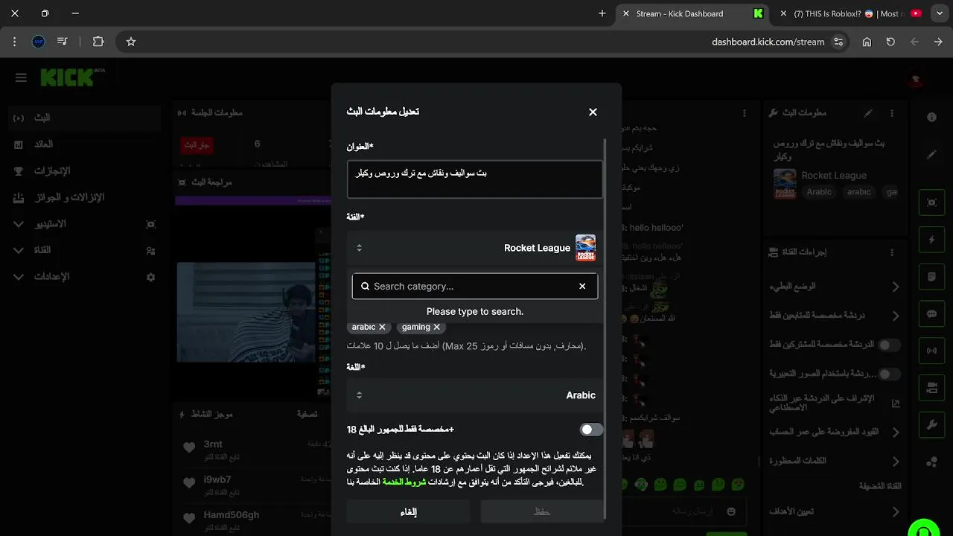Click the stream title text field
Viewport: 953px width, 536px height.
coord(475,179)
